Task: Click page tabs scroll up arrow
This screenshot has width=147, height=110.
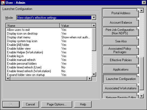Action: (142, 10)
